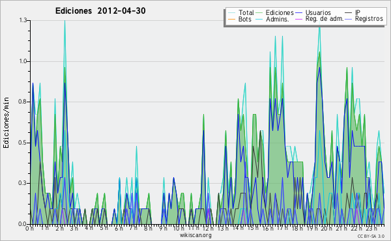The height and width of the screenshot is (241, 391).
Task: Click the y-axis value 0.3
Action: (x=23, y=183)
